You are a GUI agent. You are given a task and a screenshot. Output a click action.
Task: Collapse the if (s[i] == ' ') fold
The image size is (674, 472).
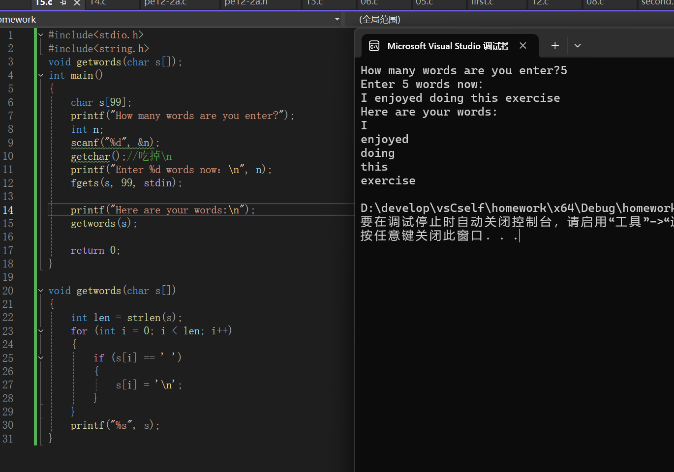pos(41,358)
